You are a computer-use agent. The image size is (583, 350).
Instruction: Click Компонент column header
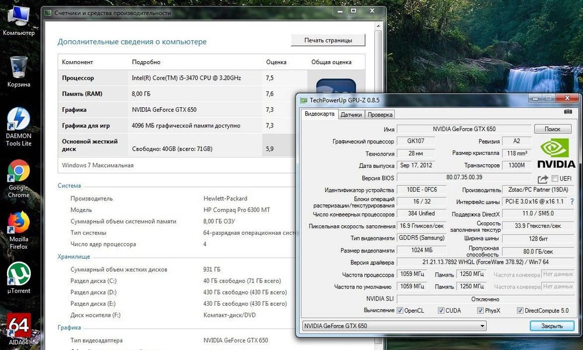78,62
